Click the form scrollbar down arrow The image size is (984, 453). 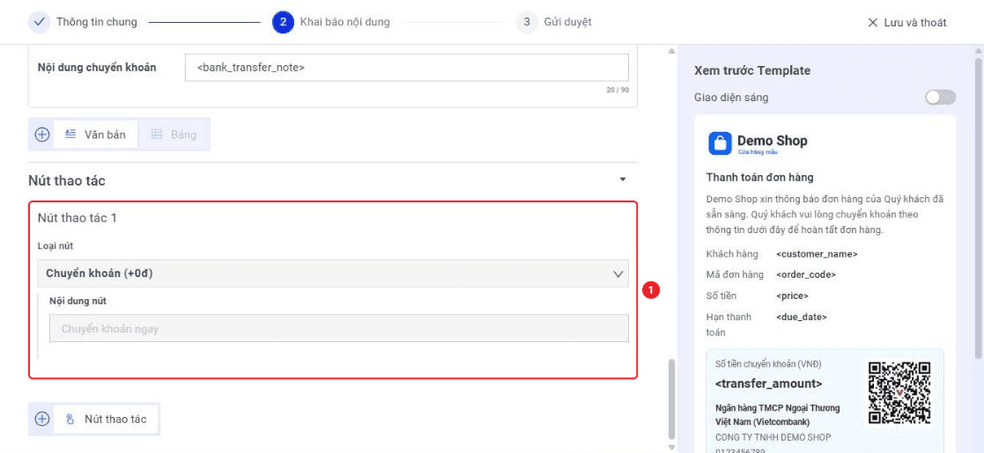[672, 448]
